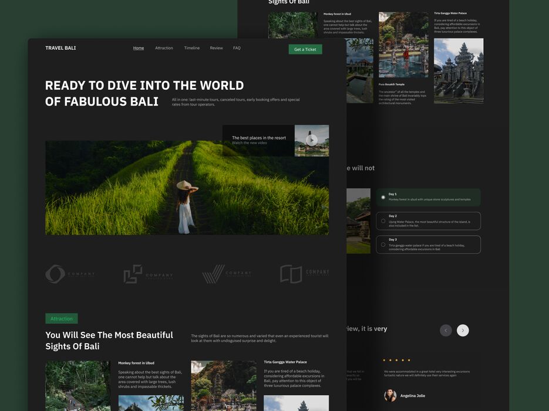Click Day 2 text about Ujung Water Palace
Image resolution: width=549 pixels, height=411 pixels.
coord(430,223)
